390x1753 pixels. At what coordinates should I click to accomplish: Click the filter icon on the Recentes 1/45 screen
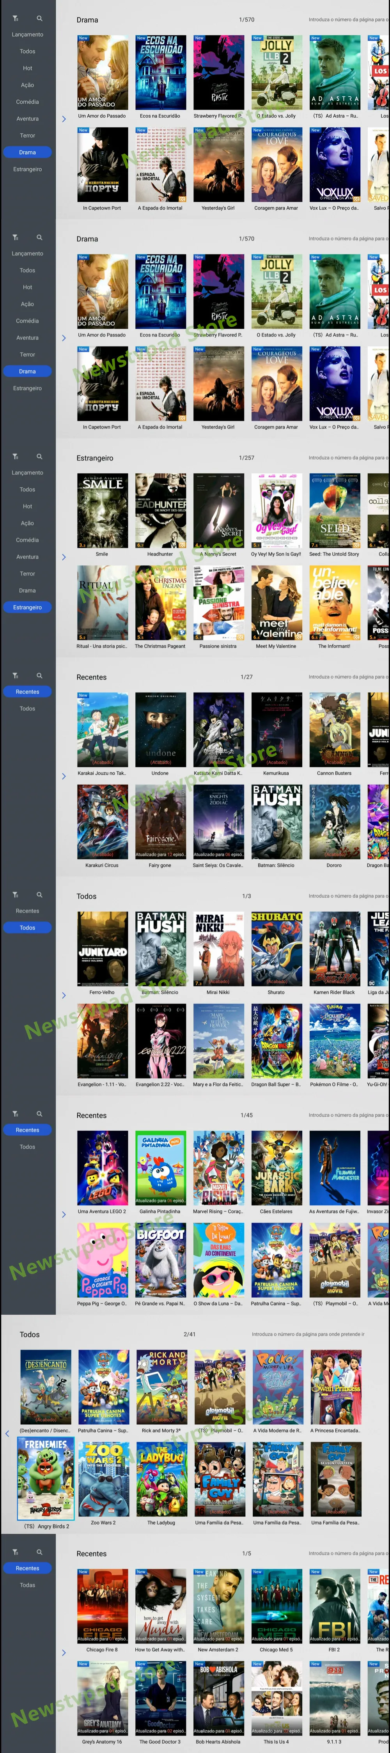(x=15, y=1114)
